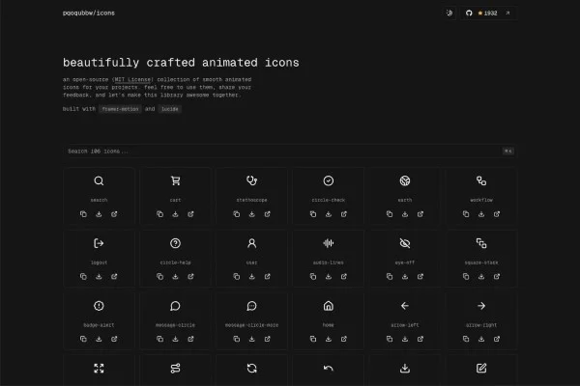
Task: Select the workflow icon
Action: point(480,180)
